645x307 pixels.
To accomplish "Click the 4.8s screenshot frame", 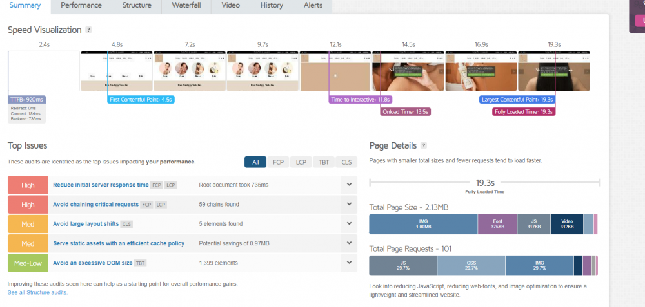I will pos(117,71).
